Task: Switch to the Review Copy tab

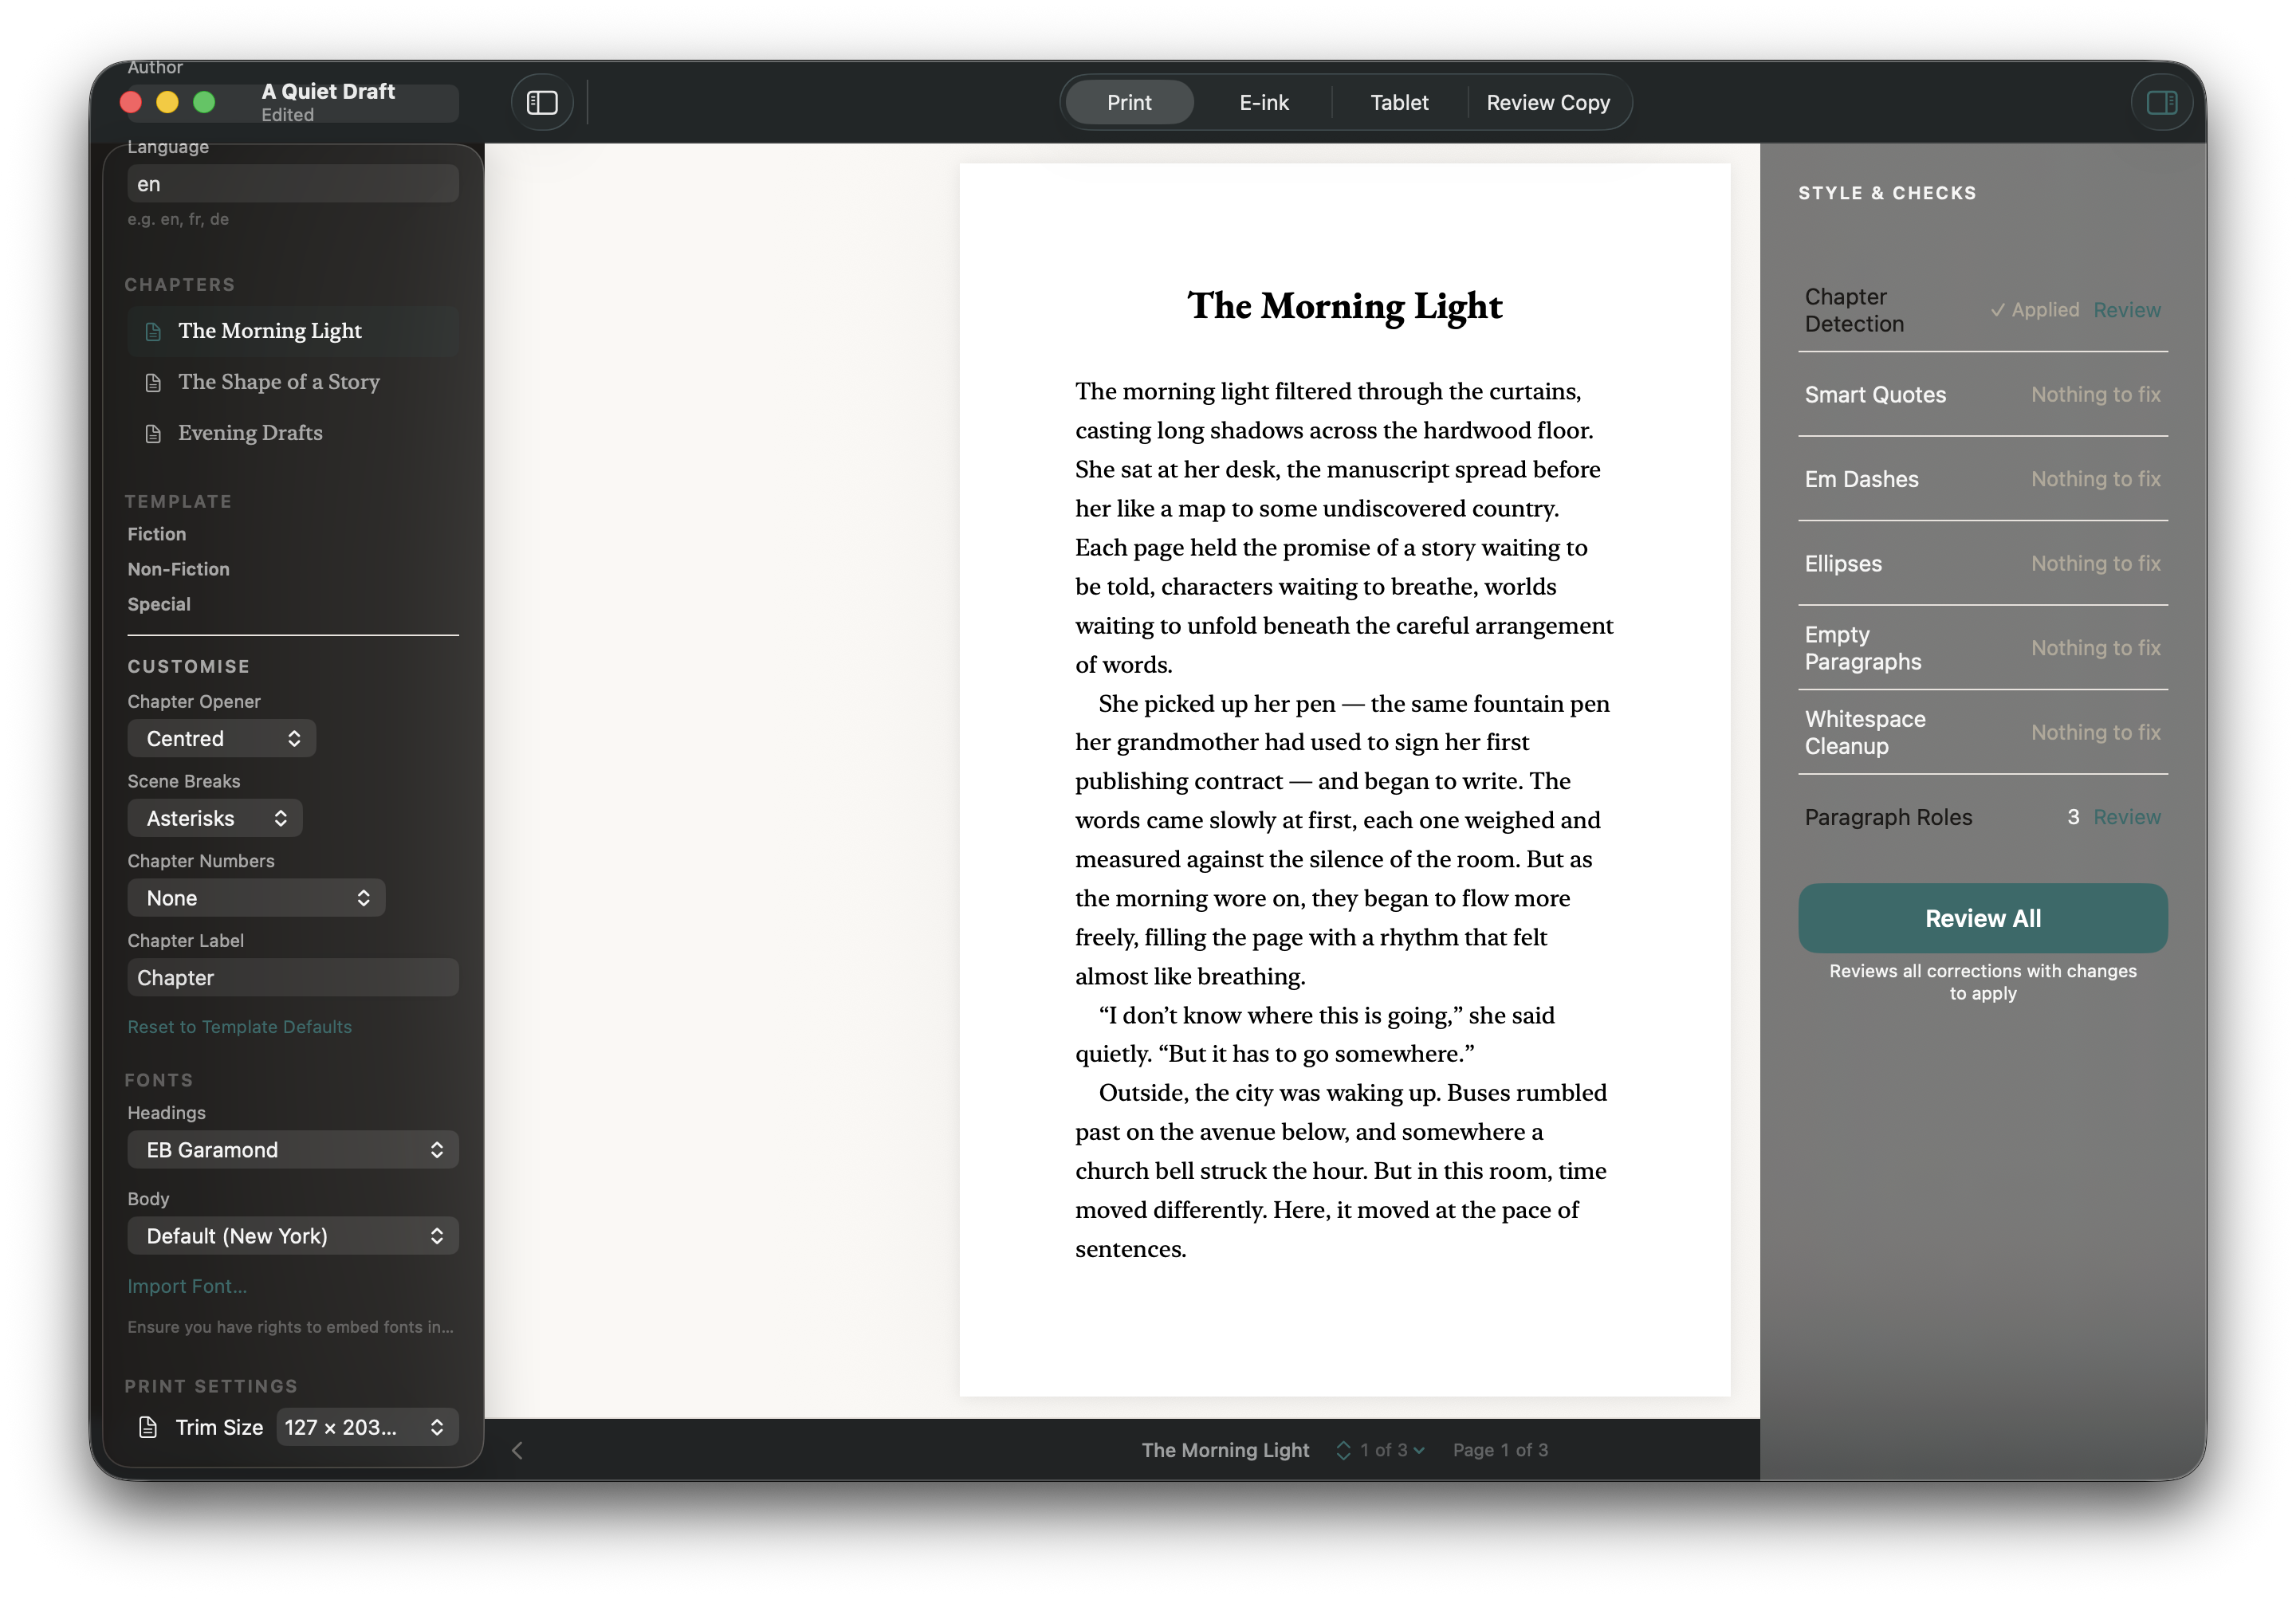Action: tap(1548, 101)
